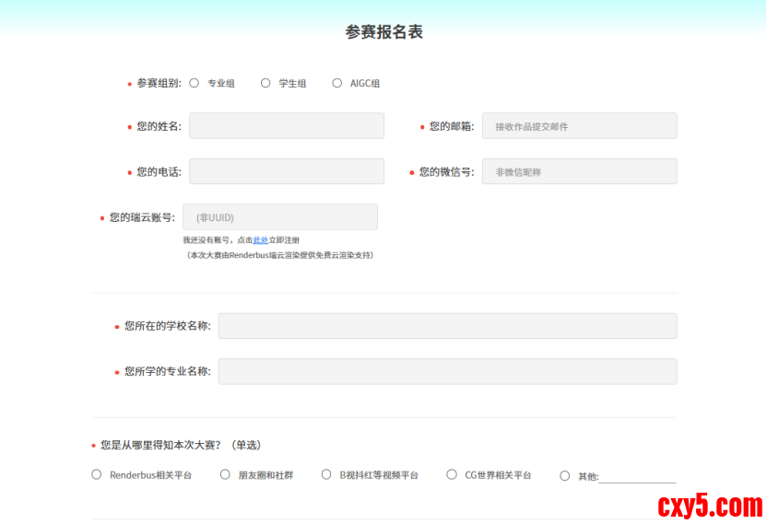The image size is (767, 524).
Task: Select the 其他 radio button
Action: 565,476
